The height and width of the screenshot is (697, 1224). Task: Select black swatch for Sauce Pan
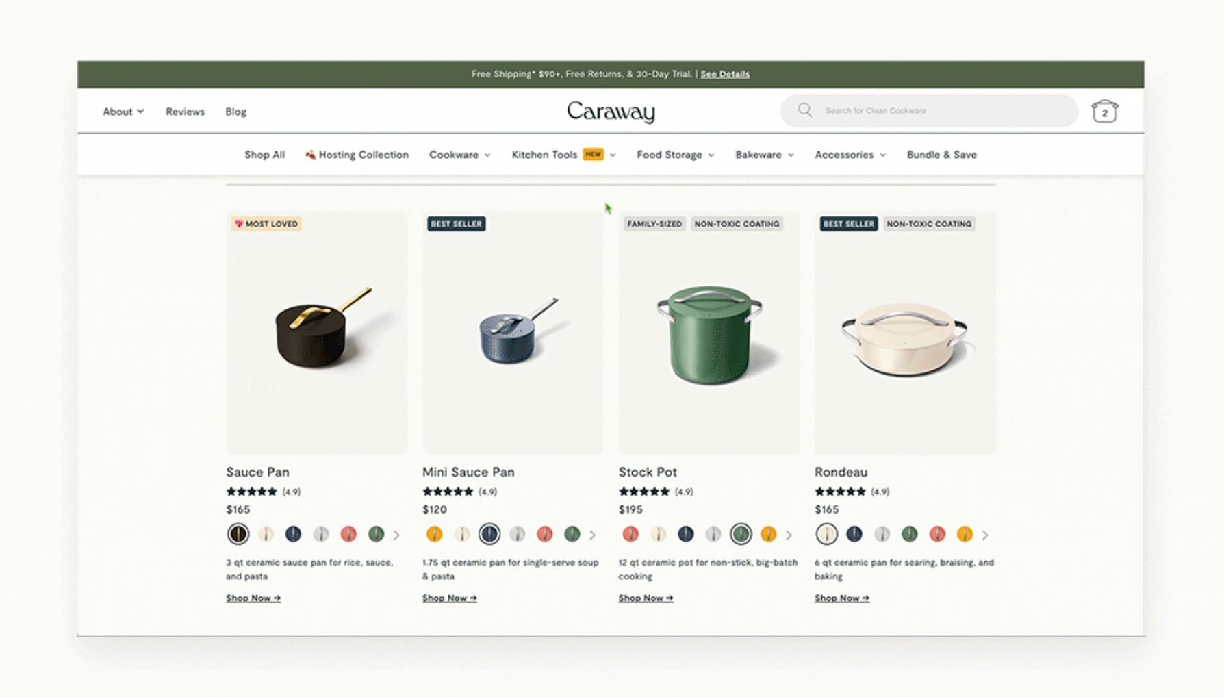click(238, 533)
